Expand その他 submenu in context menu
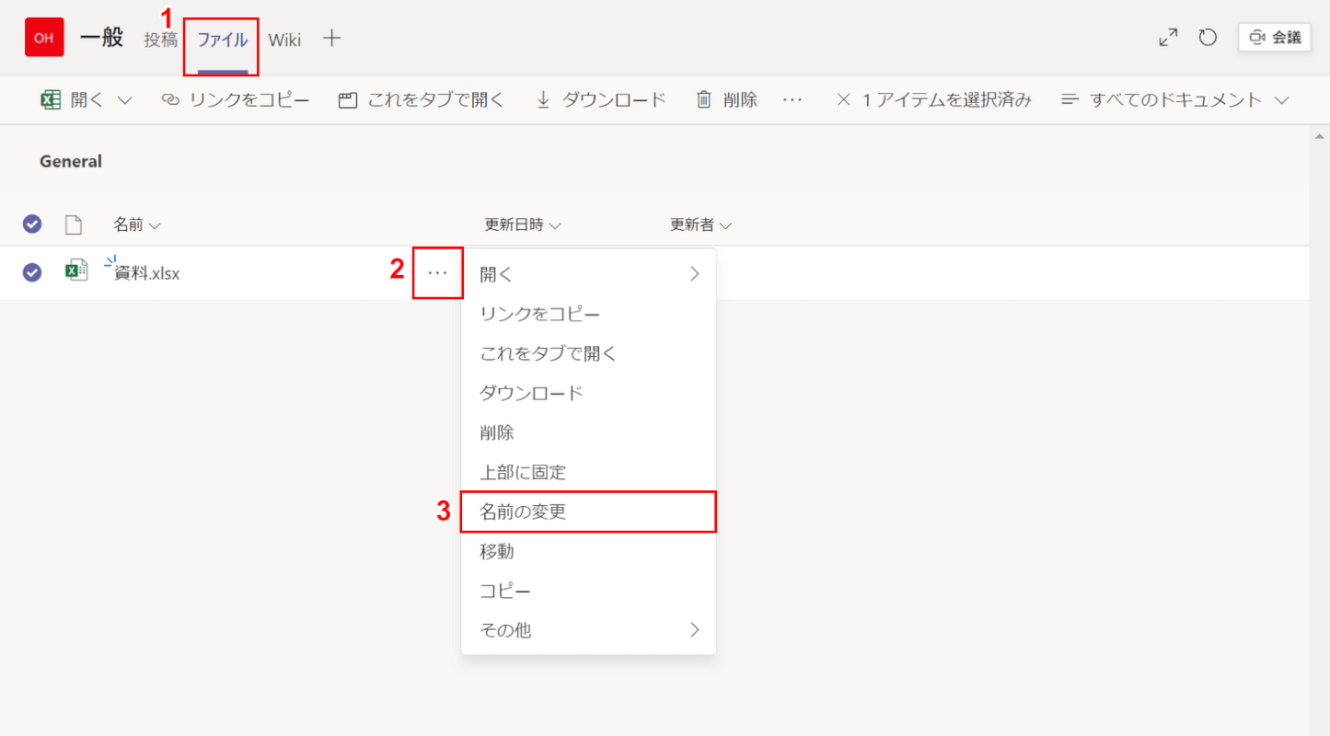 [589, 630]
